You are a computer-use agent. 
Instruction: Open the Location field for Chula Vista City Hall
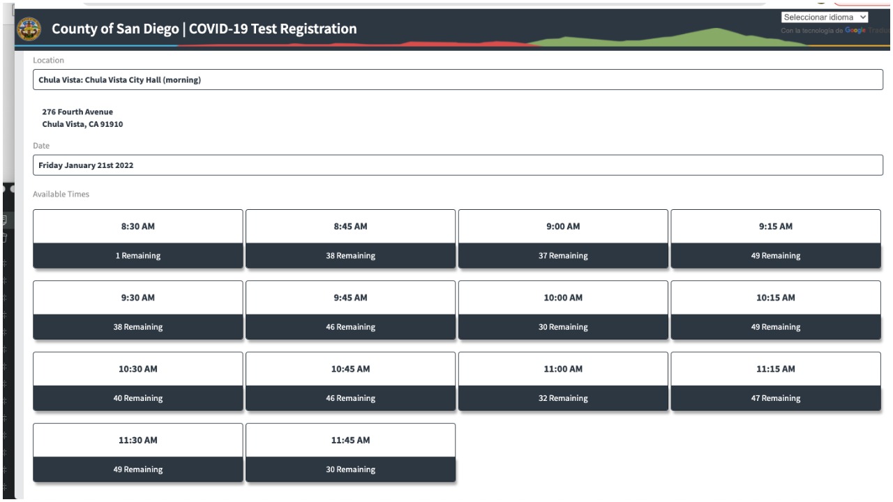(x=458, y=79)
